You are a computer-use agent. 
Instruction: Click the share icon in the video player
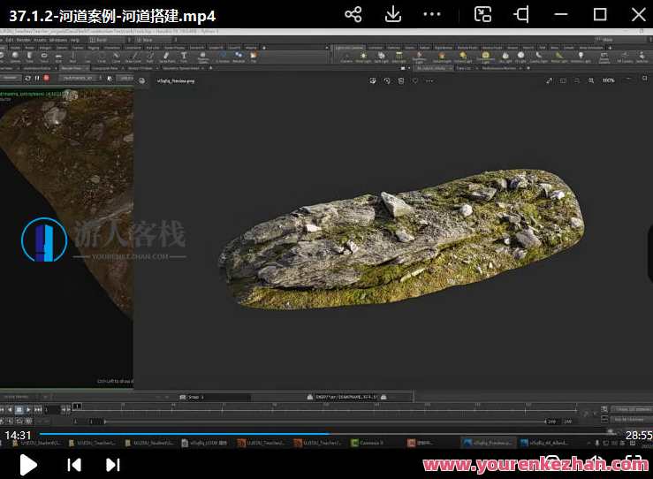[353, 15]
